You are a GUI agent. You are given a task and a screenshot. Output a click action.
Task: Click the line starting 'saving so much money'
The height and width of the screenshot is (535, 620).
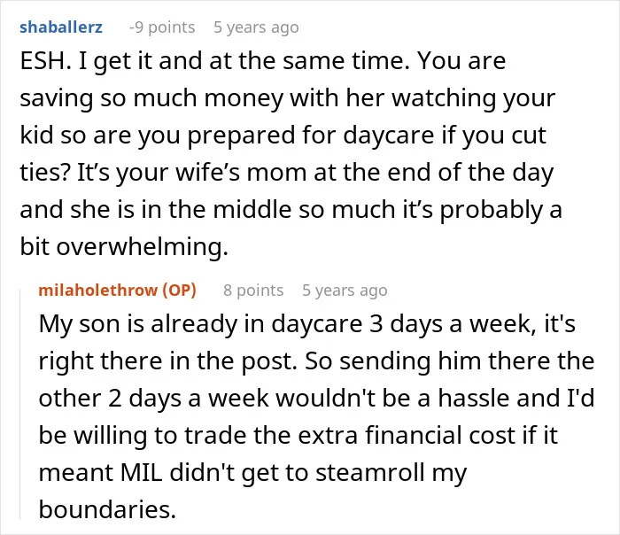[288, 98]
